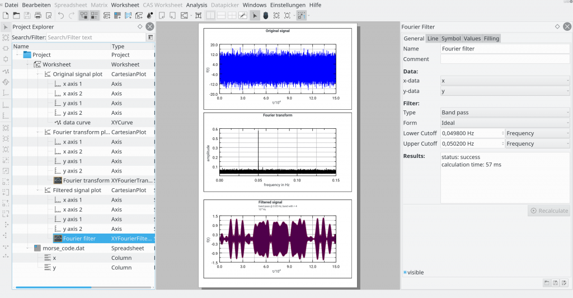Toggle the grid layout toolbar button
Screen dimensions: 573x298
[232, 16]
